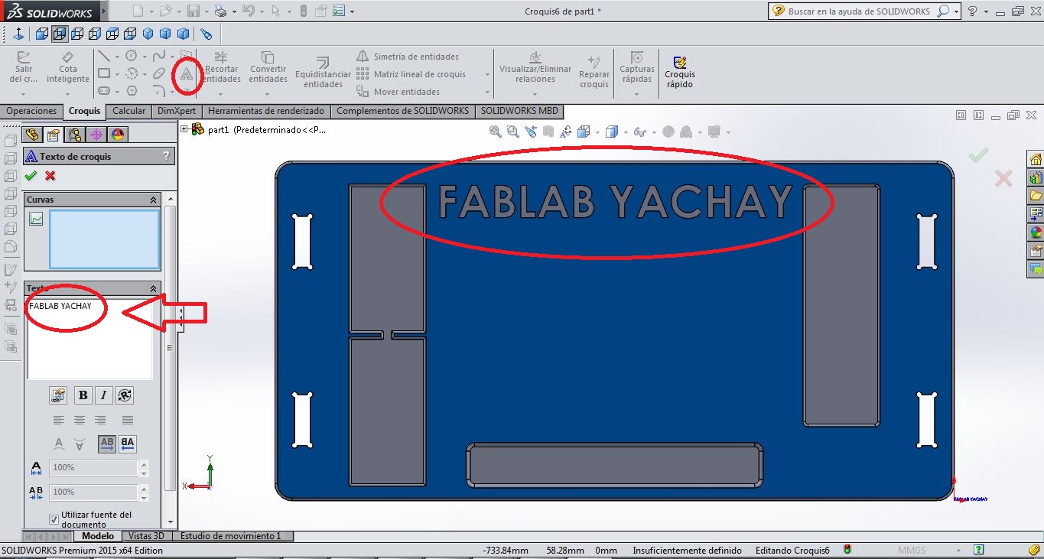The image size is (1044, 559).
Task: Click the Sketch Text tool icon
Action: 186,74
